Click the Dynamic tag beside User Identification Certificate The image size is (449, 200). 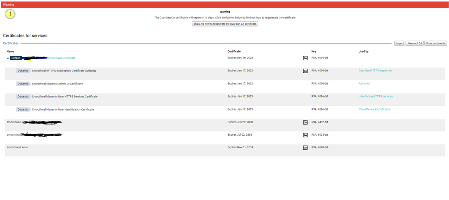point(23,110)
